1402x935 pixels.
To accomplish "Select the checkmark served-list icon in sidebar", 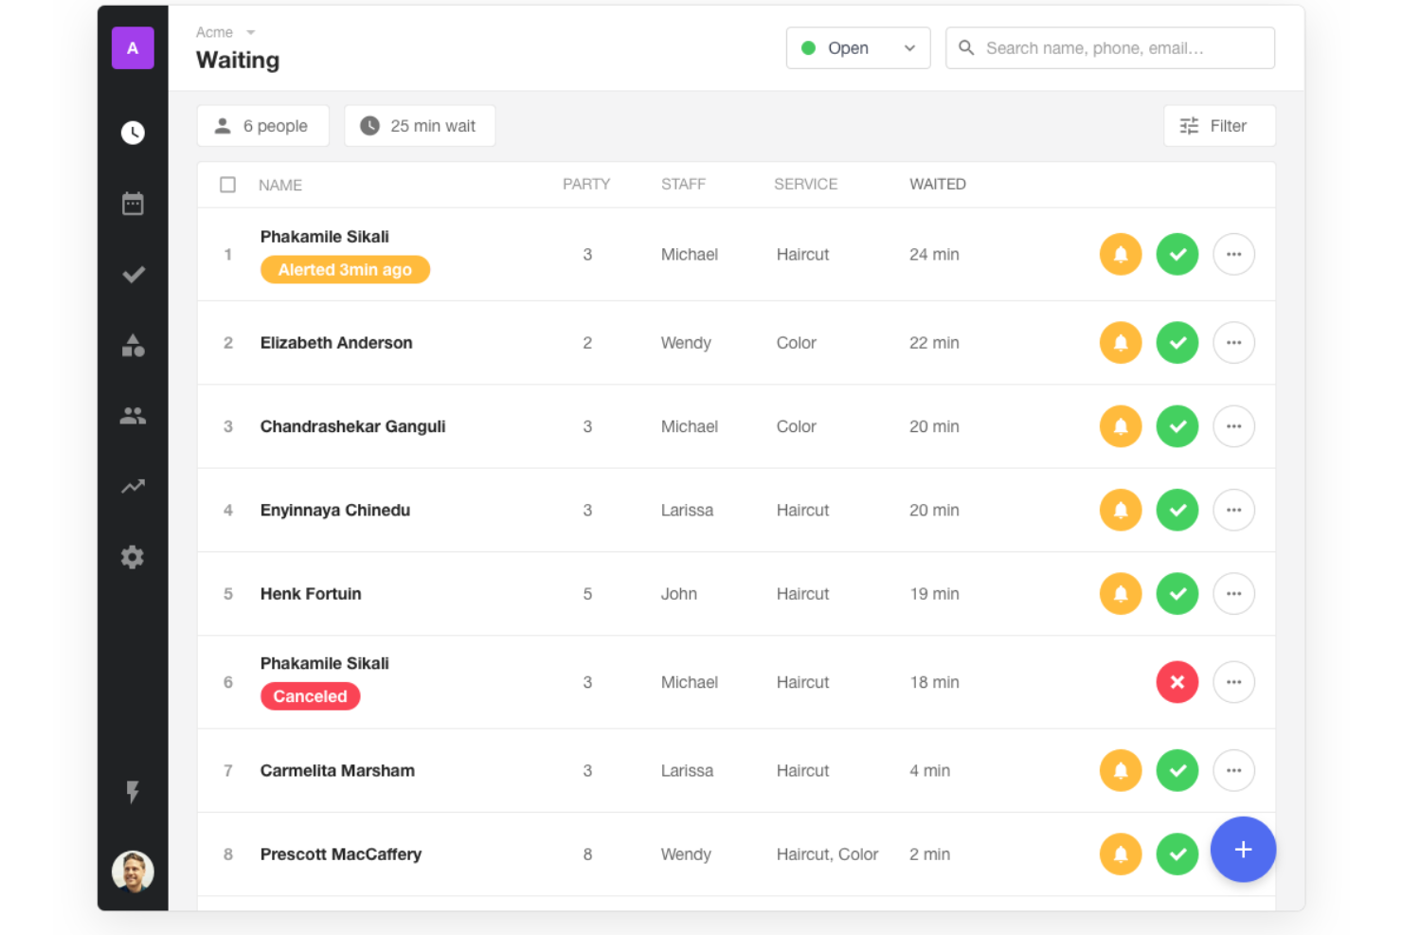I will click(x=133, y=274).
